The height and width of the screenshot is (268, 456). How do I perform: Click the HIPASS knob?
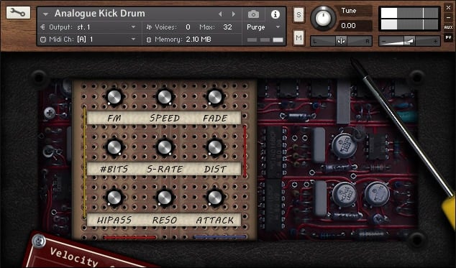point(114,198)
